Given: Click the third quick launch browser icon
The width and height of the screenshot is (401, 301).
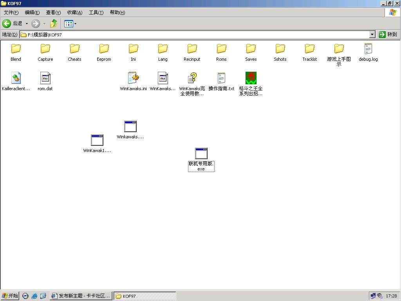Looking at the screenshot, I should pyautogui.click(x=43, y=296).
